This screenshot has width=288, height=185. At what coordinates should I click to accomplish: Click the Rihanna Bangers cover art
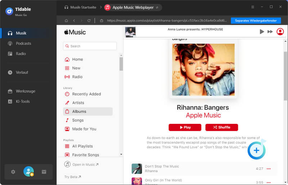(x=203, y=69)
